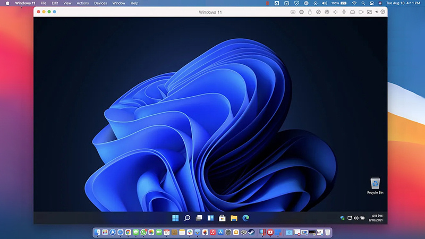The width and height of the screenshot is (425, 239).
Task: Open Slack from the Dock
Action: pyautogui.click(x=190, y=232)
